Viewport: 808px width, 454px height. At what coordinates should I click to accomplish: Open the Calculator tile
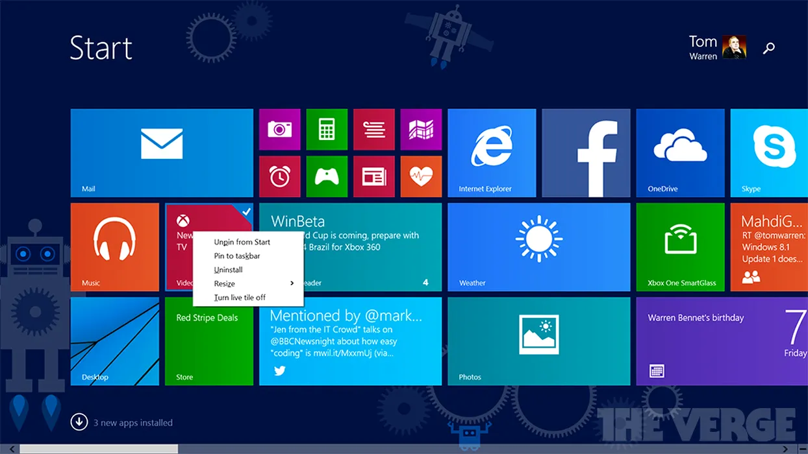coord(327,129)
